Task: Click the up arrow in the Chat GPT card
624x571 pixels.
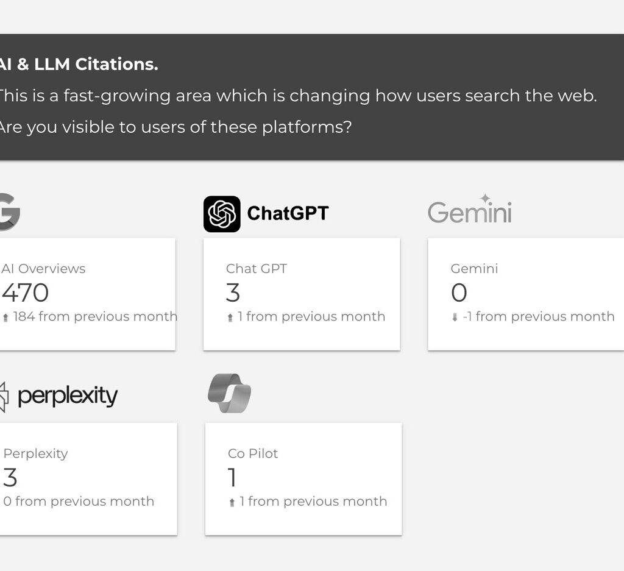Action: [x=230, y=317]
